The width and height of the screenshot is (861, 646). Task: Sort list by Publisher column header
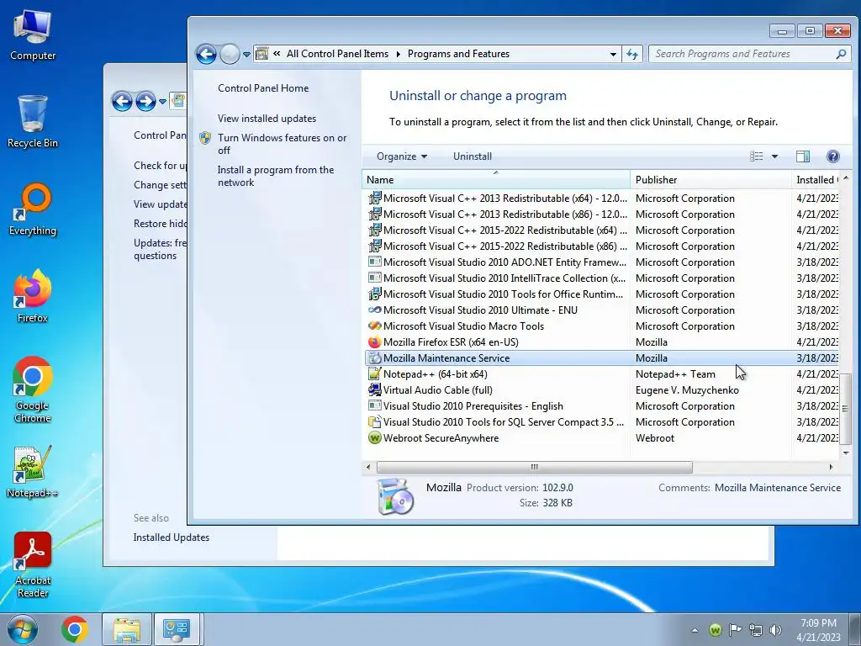click(710, 180)
